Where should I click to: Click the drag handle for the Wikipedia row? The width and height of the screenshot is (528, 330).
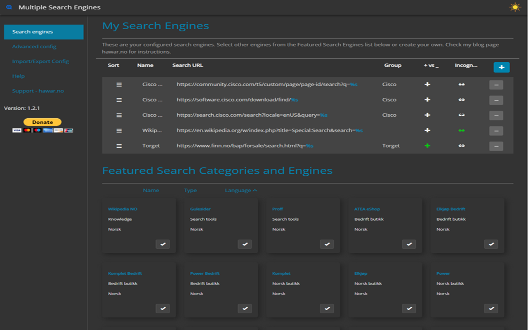pyautogui.click(x=119, y=130)
